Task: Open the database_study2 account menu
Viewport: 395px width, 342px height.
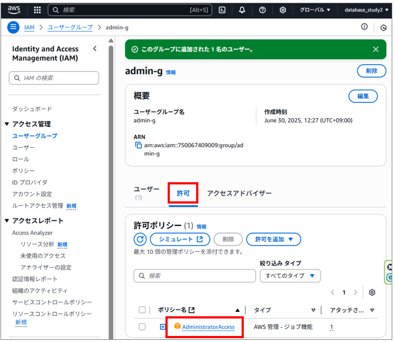Action: click(x=367, y=10)
